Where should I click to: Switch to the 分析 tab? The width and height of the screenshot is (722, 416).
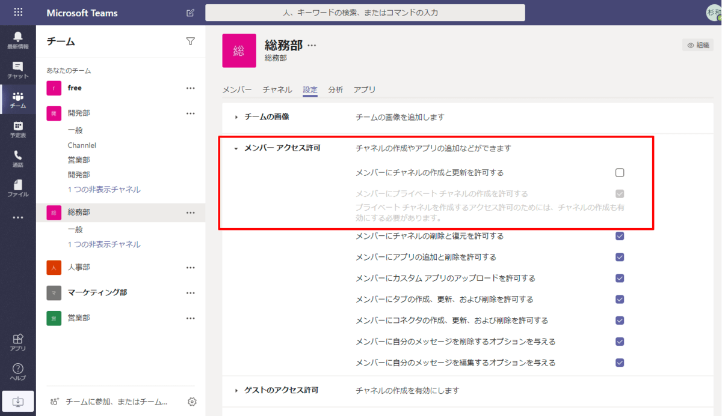(x=336, y=89)
